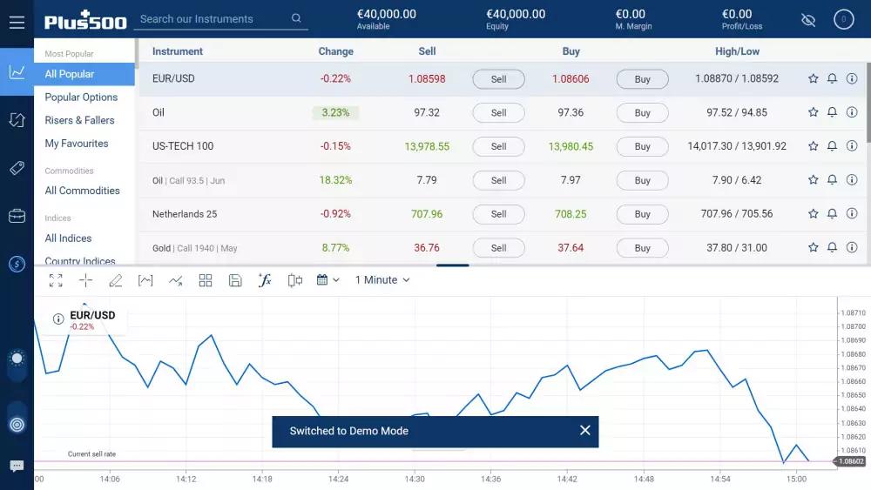871x490 pixels.
Task: Open info details for EUR/USD row
Action: (852, 79)
